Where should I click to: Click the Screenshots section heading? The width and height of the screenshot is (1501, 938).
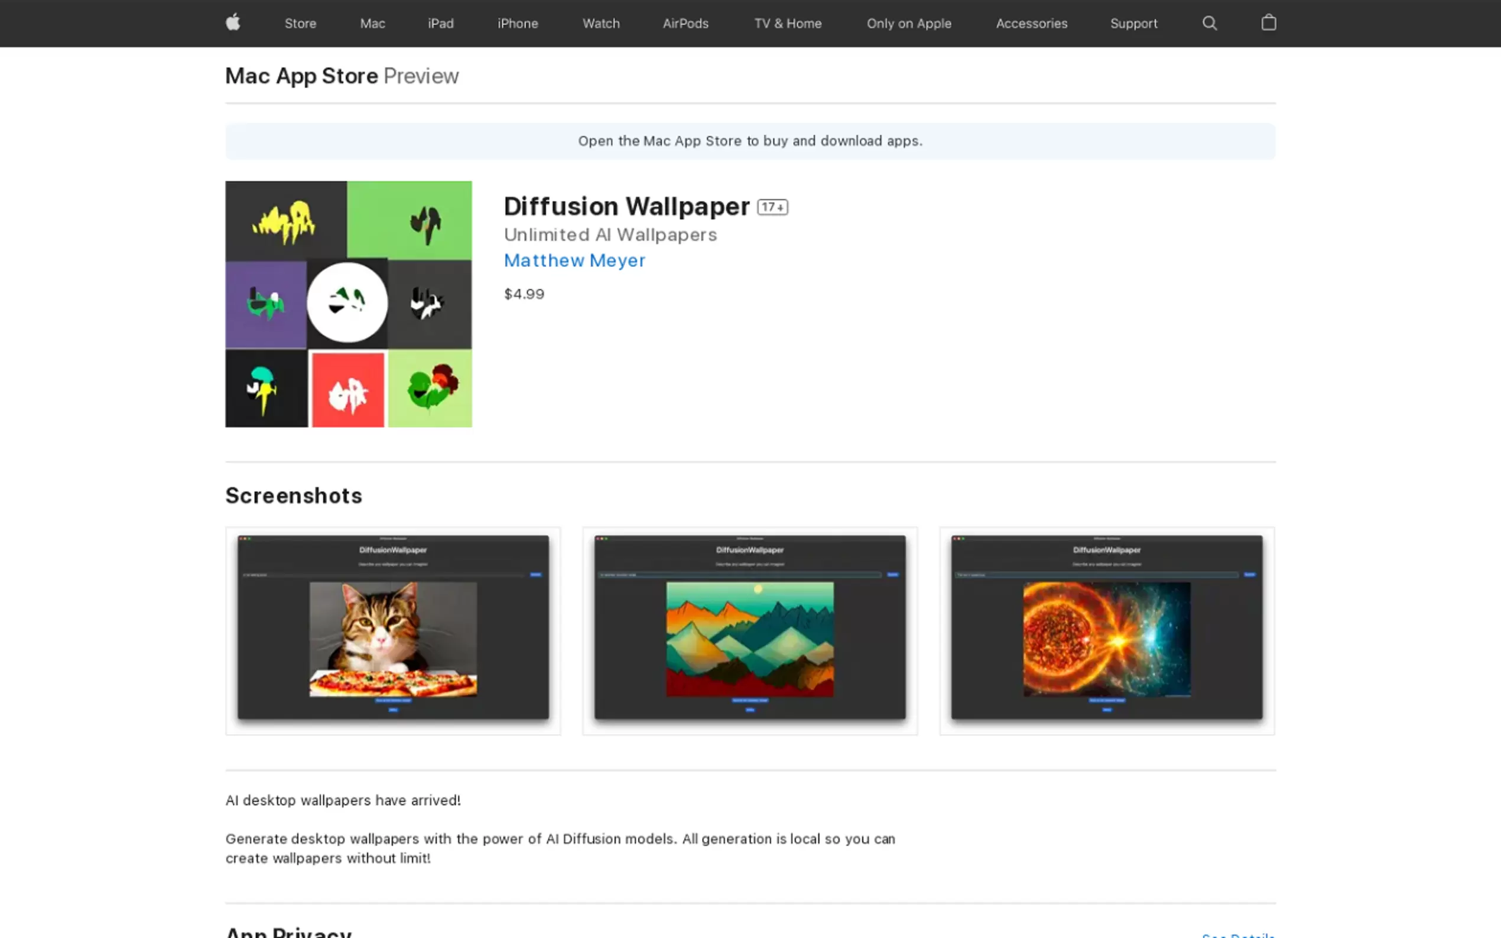[294, 496]
